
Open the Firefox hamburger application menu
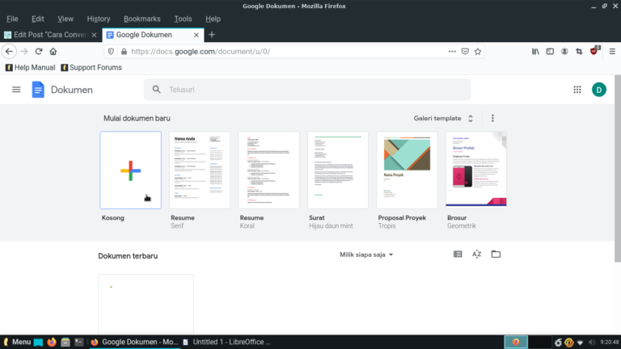point(612,52)
